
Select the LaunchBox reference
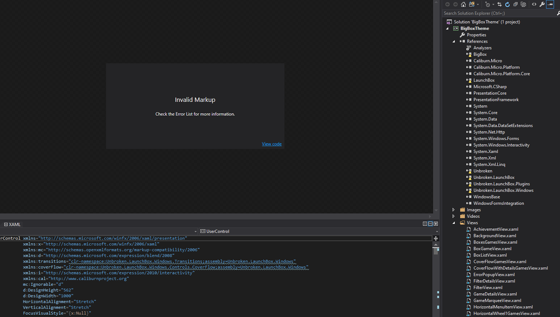click(484, 80)
